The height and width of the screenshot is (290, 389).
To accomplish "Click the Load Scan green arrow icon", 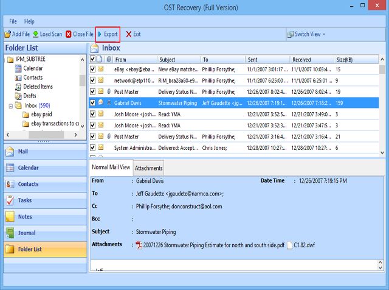I will [x=36, y=34].
